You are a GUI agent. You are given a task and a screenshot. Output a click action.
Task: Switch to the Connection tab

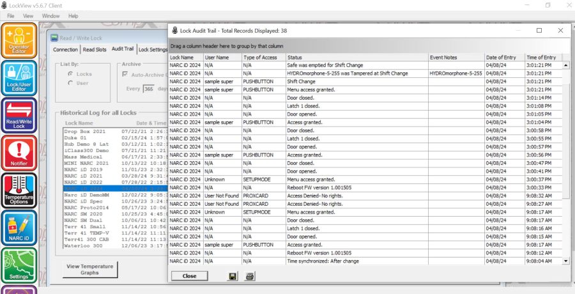(65, 50)
